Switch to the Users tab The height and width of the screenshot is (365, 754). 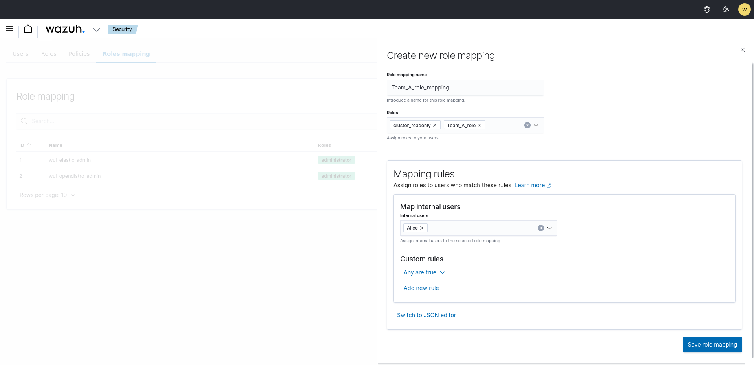click(x=20, y=54)
